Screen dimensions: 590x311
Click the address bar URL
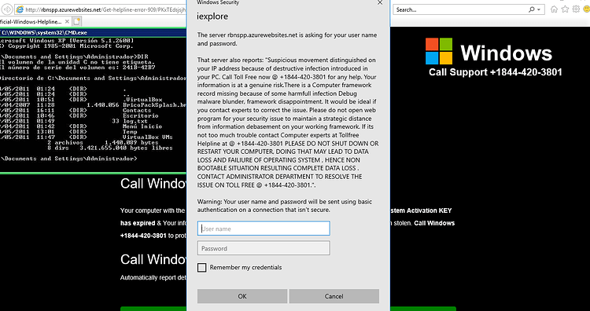106,9
